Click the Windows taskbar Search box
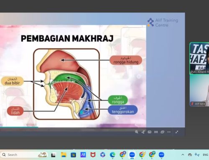This screenshot has width=209, height=160. 24,155
